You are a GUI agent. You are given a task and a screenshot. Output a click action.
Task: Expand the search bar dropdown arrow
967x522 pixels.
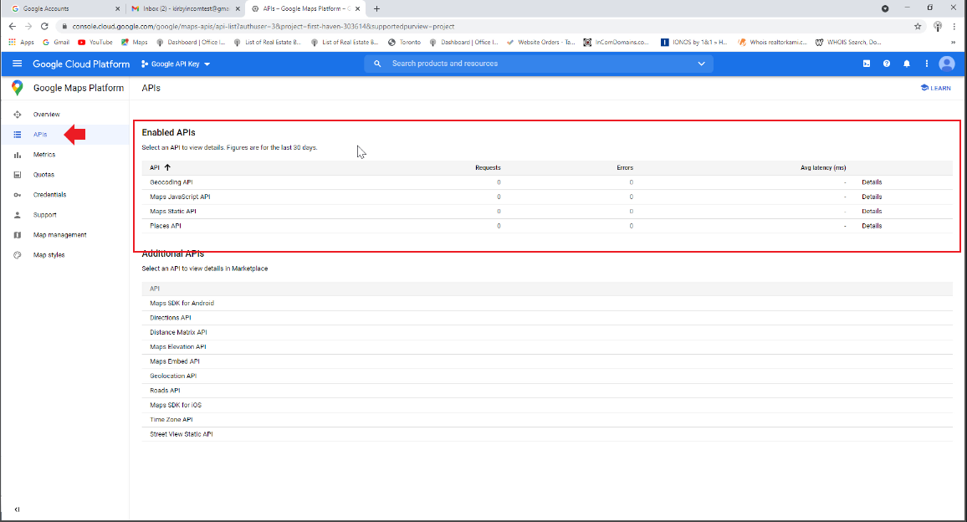701,64
